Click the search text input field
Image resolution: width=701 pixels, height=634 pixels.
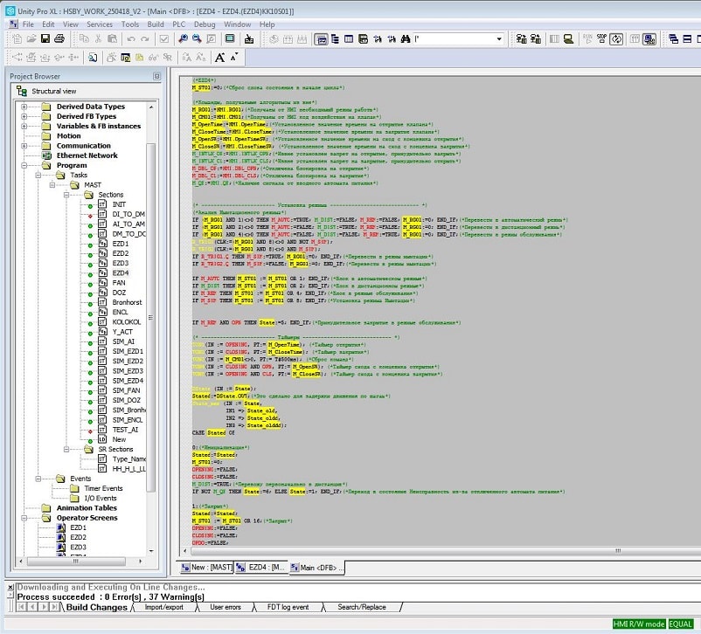[x=454, y=39]
